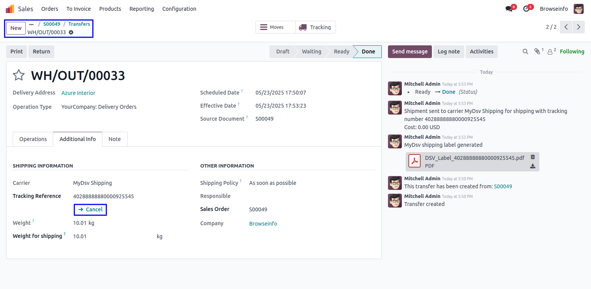This screenshot has height=289, width=591.
Task: Delete the DSV label PDF attachment
Action: pyautogui.click(x=533, y=157)
